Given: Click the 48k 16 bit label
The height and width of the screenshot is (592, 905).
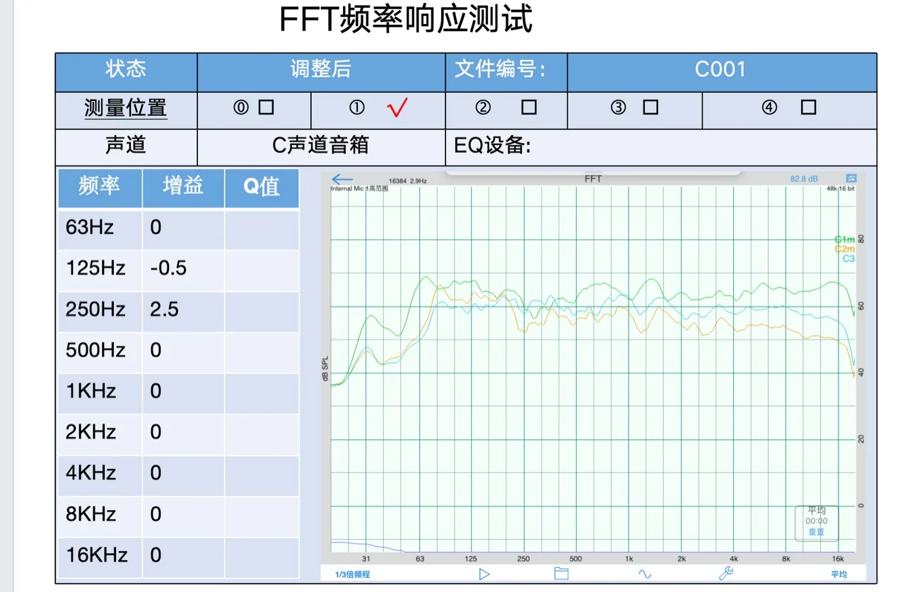Looking at the screenshot, I should (841, 189).
